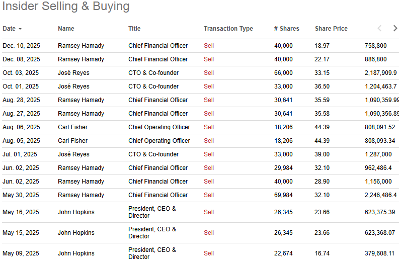The width and height of the screenshot is (399, 264).
Task: Click the # Shares column header
Action: (286, 29)
